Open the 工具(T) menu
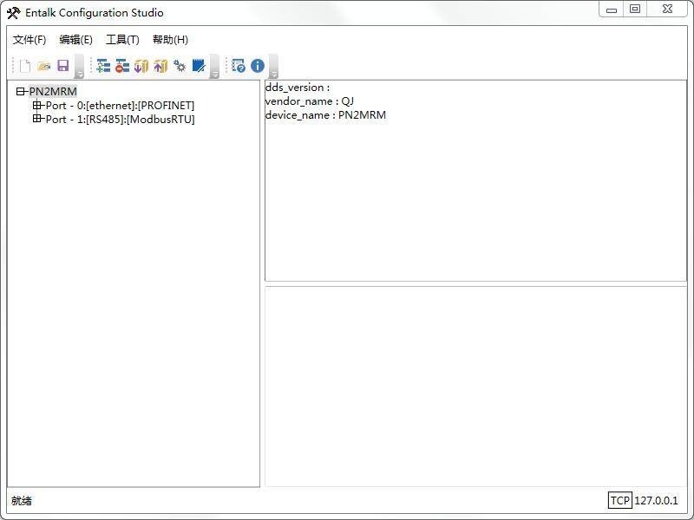This screenshot has width=694, height=520. (122, 40)
